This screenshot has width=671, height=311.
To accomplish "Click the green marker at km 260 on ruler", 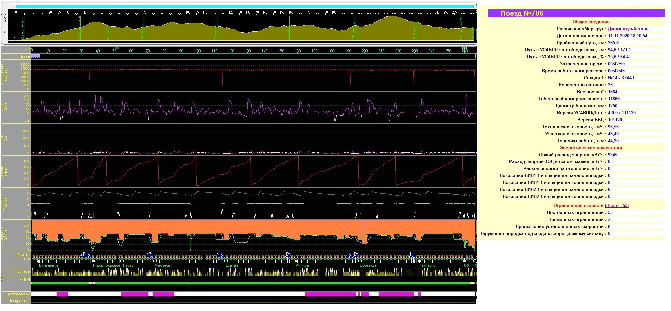I will 464,48.
